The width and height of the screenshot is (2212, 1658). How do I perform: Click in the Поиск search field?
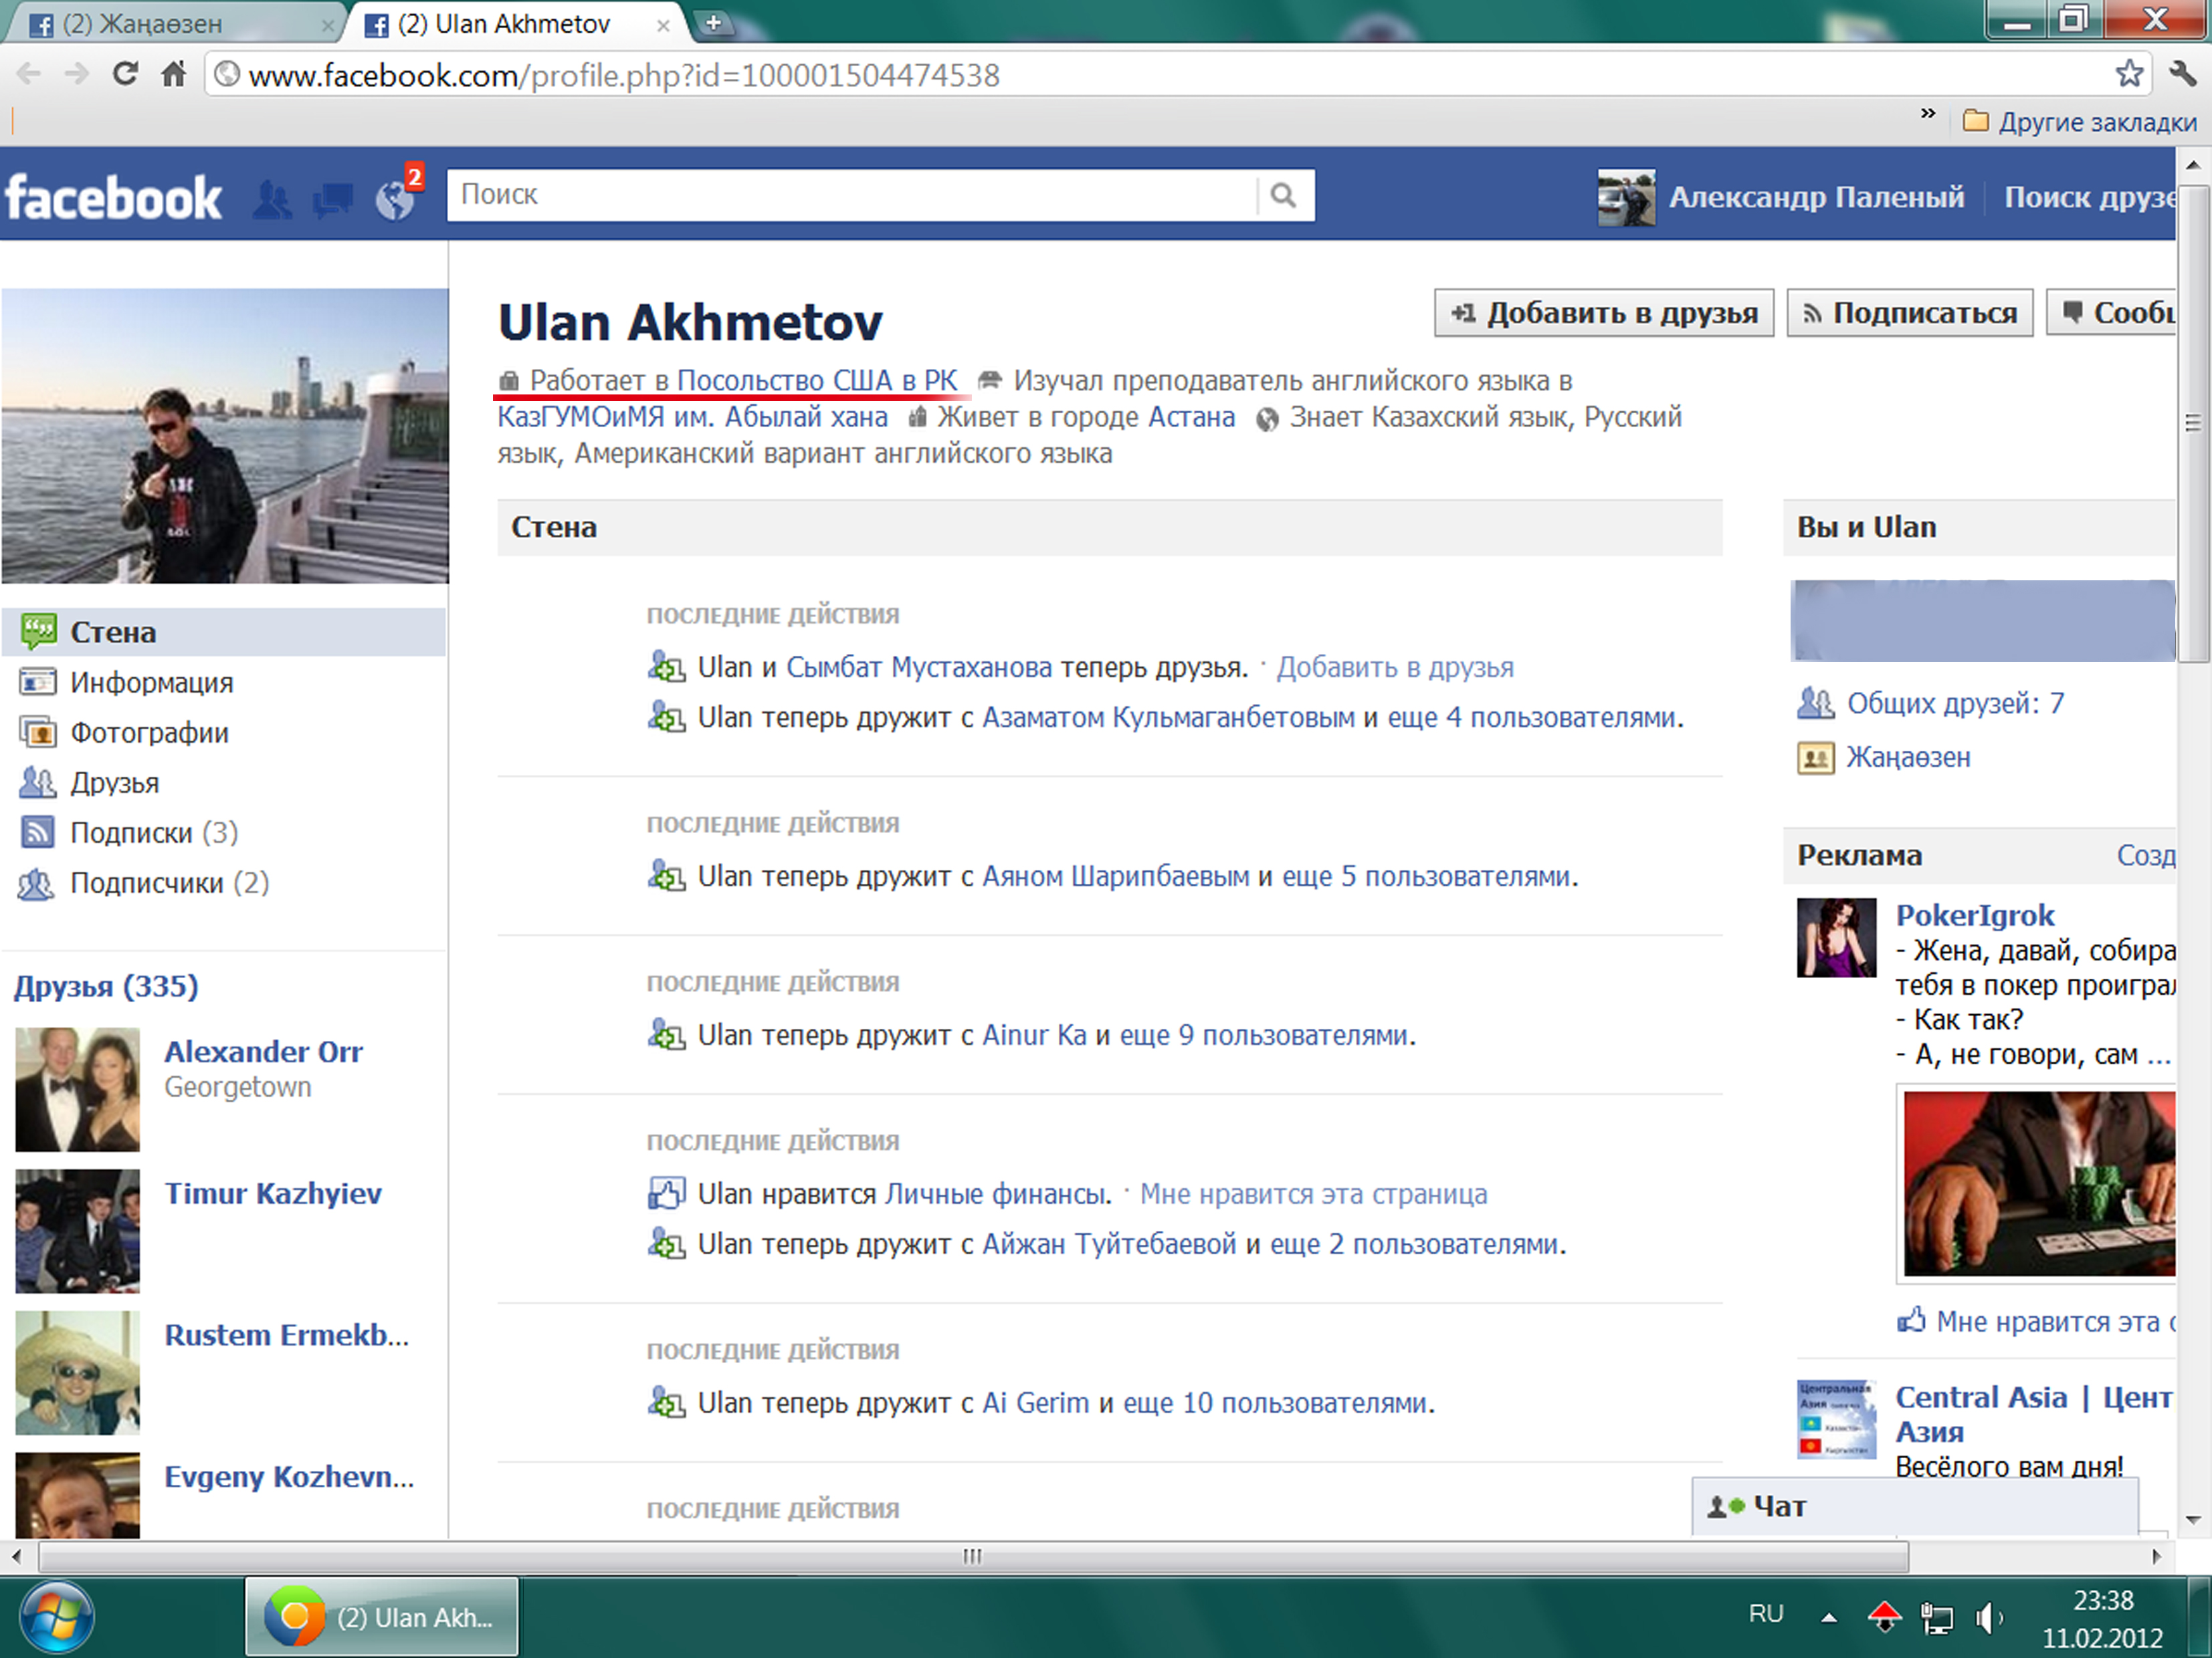pos(850,195)
